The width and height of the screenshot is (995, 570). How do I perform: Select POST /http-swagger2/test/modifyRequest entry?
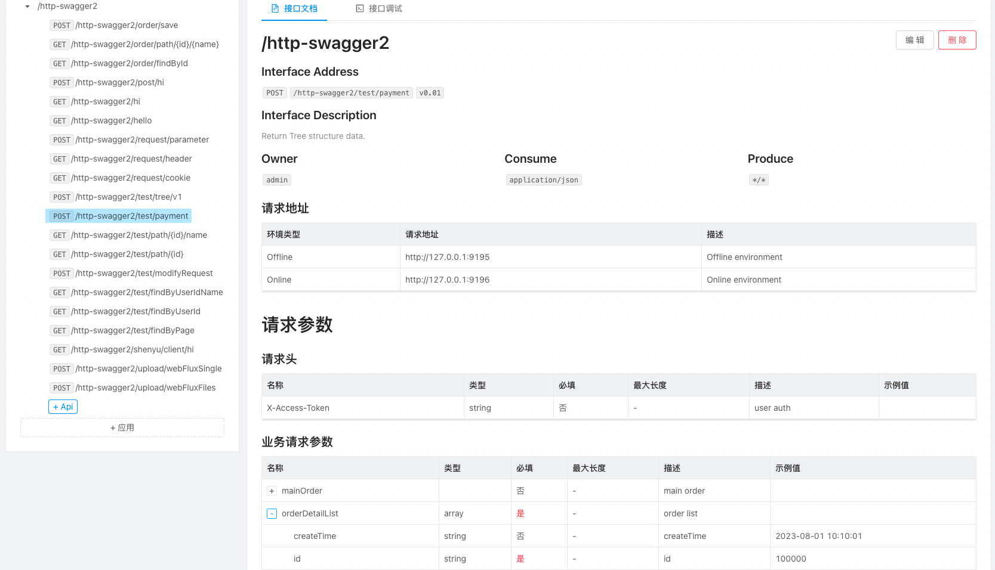coord(144,273)
